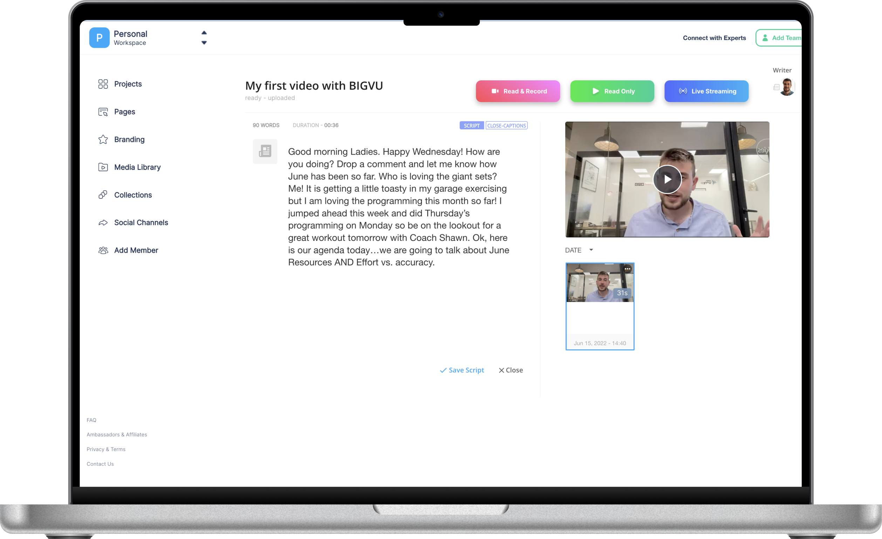The width and height of the screenshot is (882, 539).
Task: Switch to the SCRIPT view toggle
Action: [x=471, y=126]
